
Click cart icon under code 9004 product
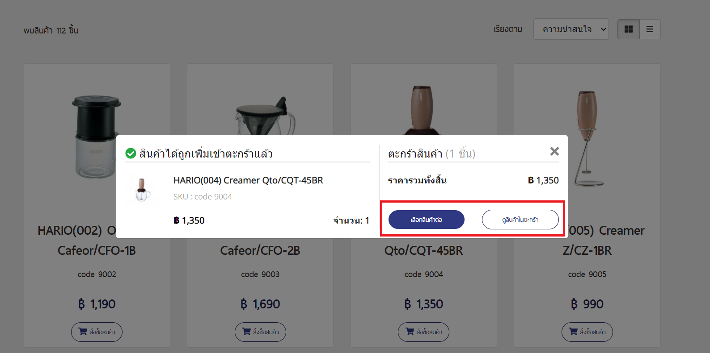click(410, 332)
